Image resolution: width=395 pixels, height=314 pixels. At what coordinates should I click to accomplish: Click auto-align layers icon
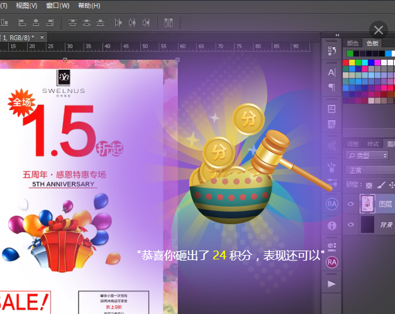pyautogui.click(x=169, y=23)
